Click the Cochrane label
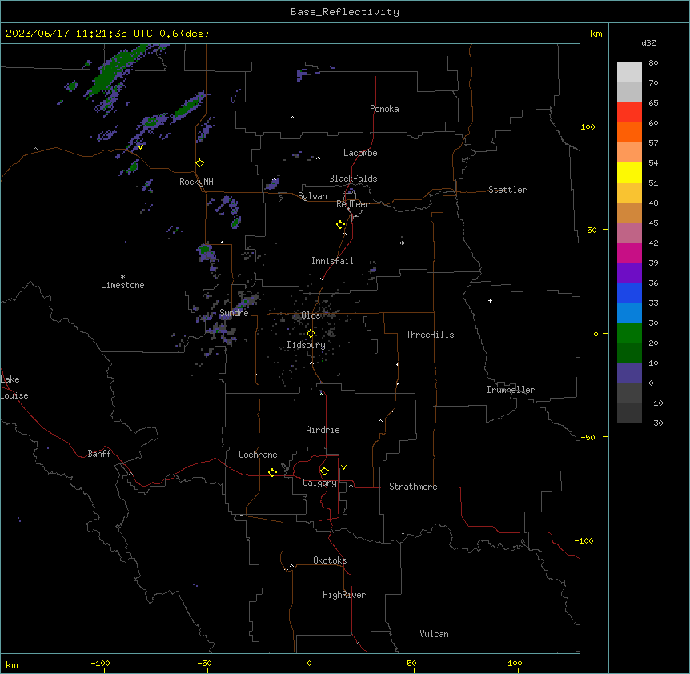Viewport: 690px width, 674px height. click(258, 455)
